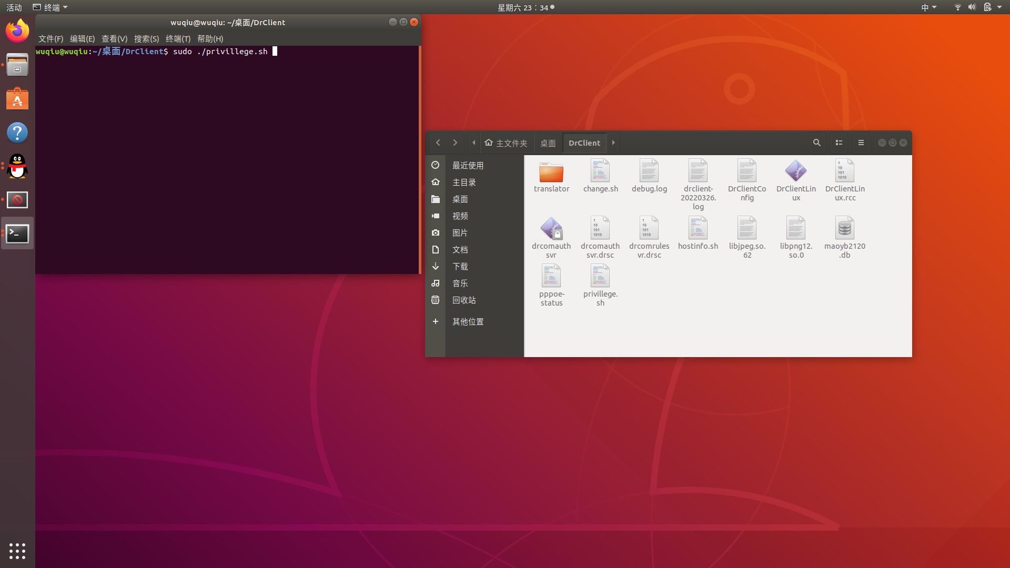Image resolution: width=1010 pixels, height=568 pixels.
Task: Toggle the list view in file manager
Action: tap(839, 143)
